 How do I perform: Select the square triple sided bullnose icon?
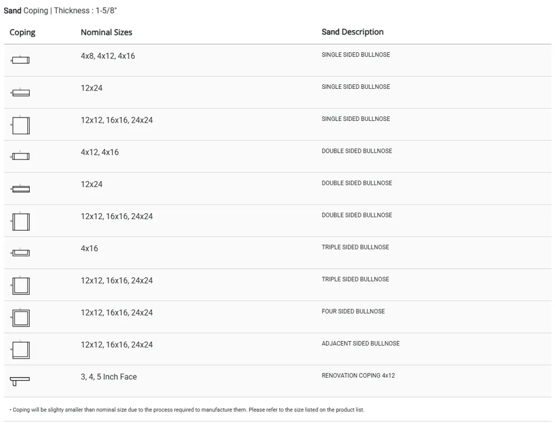[x=20, y=285]
